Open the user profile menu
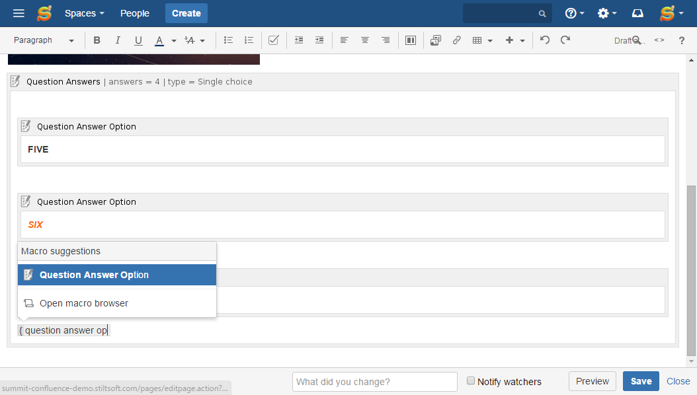Viewport: 697px width, 395px height. [671, 13]
